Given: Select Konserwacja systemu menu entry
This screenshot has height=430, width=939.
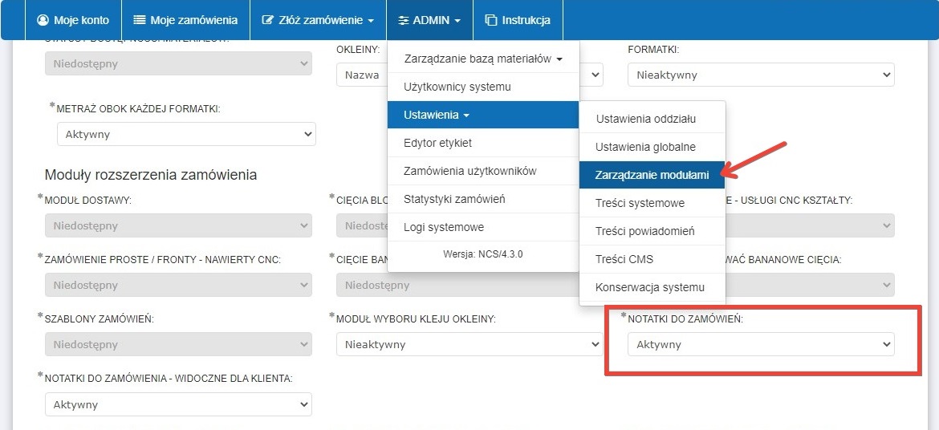Looking at the screenshot, I should (649, 287).
